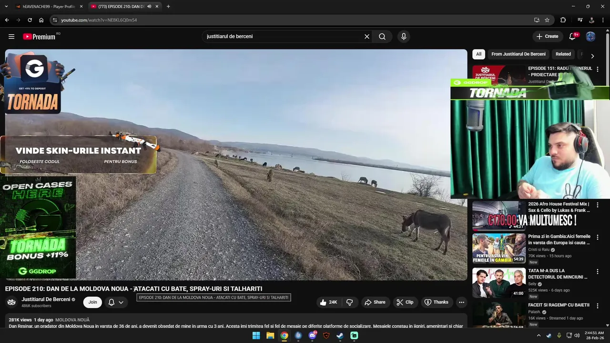Image resolution: width=610 pixels, height=343 pixels.
Task: Select the Related filter chip
Action: tap(563, 54)
